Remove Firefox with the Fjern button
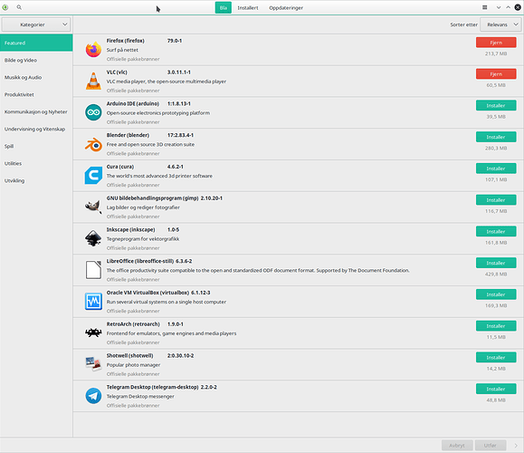524x453 pixels. pos(496,43)
